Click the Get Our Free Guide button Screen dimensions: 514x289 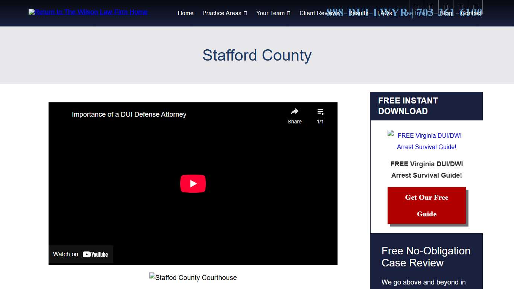pos(426,205)
